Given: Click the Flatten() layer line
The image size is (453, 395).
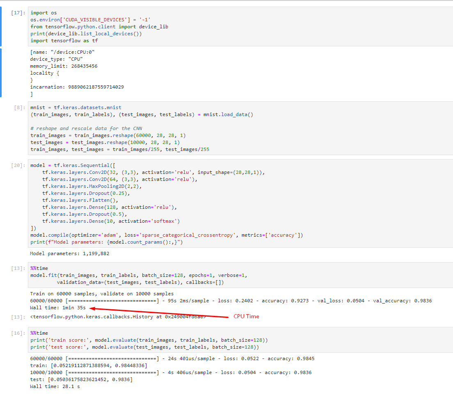Looking at the screenshot, I should pos(80,200).
